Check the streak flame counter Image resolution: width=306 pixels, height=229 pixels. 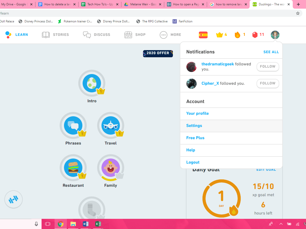click(240, 35)
